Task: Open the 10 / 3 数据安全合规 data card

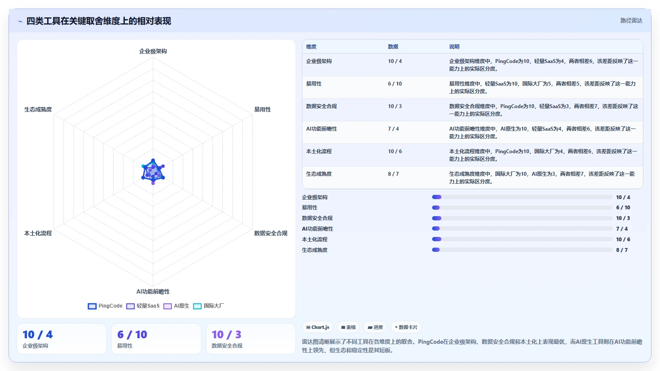Action: [x=251, y=339]
